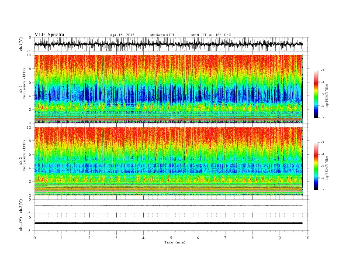Click the ch.1 voltage waveform trace

point(168,44)
